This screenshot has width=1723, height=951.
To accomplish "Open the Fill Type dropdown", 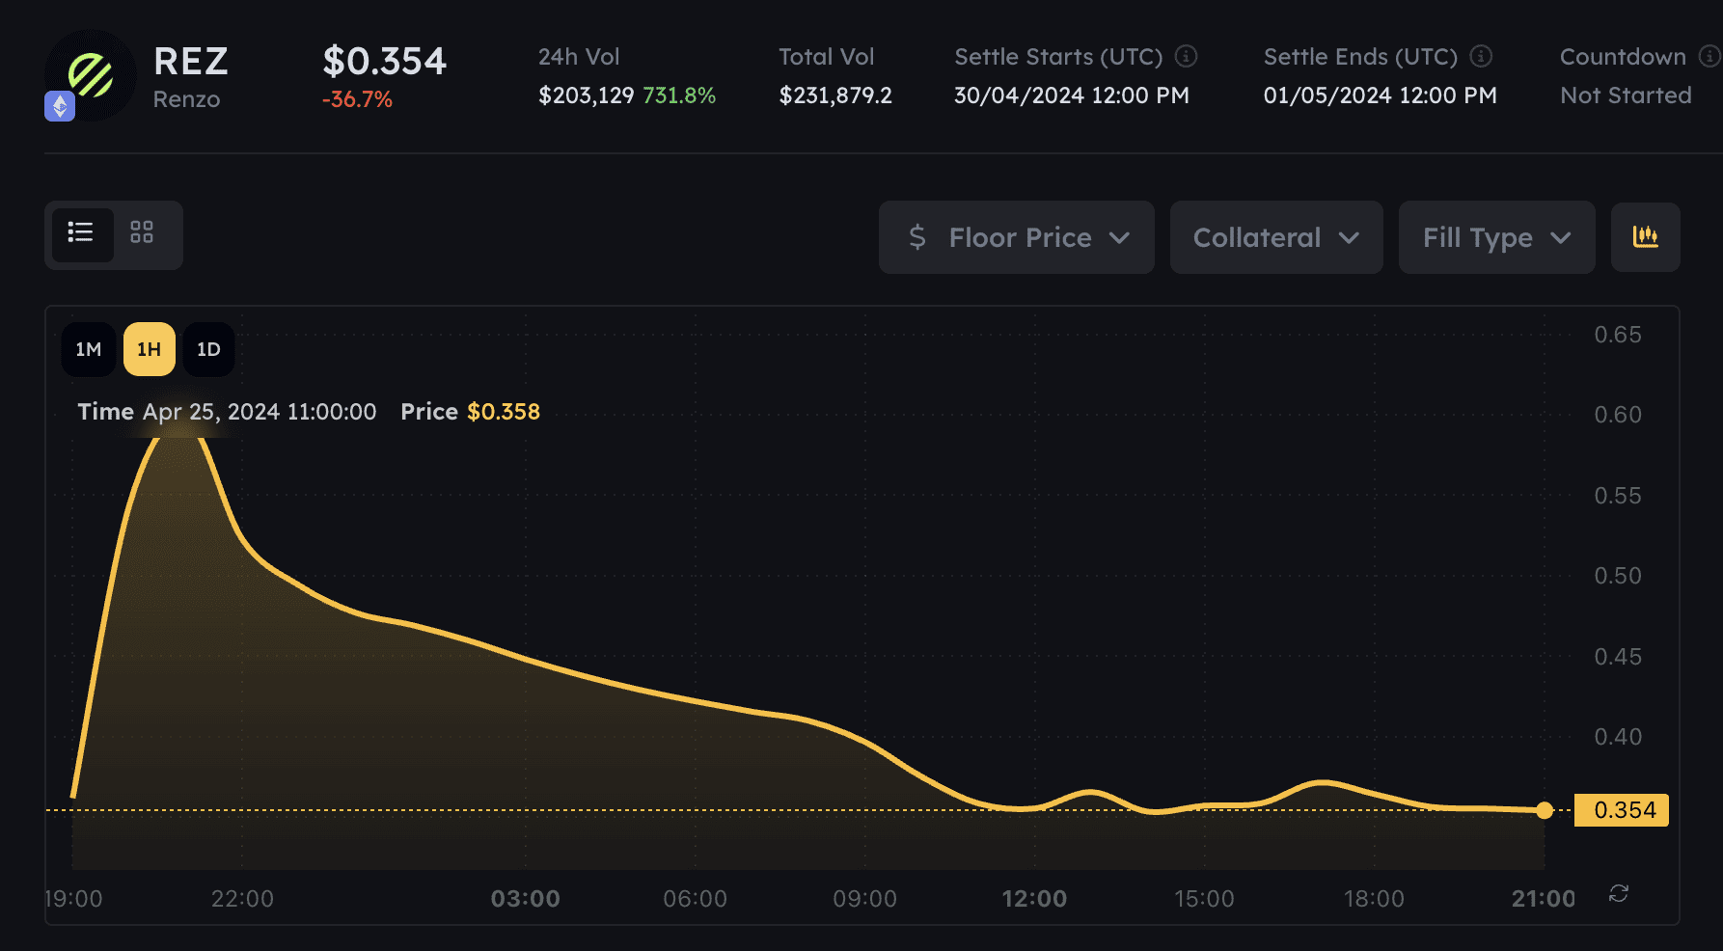I will (x=1496, y=236).
